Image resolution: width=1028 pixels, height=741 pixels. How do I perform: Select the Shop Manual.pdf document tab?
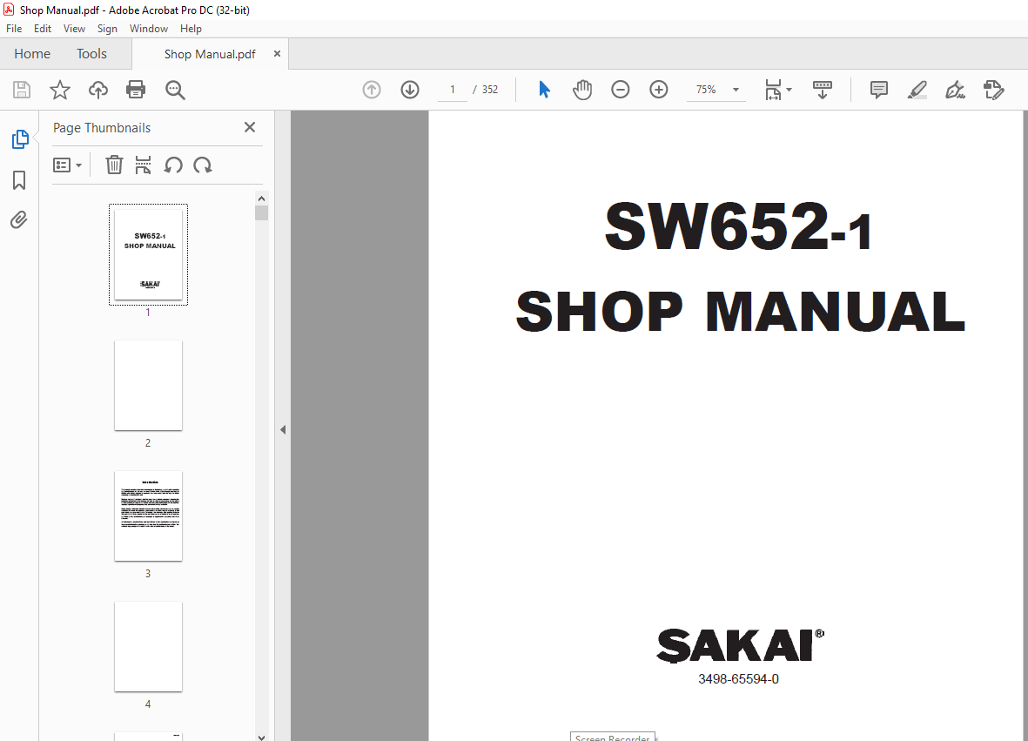click(210, 54)
